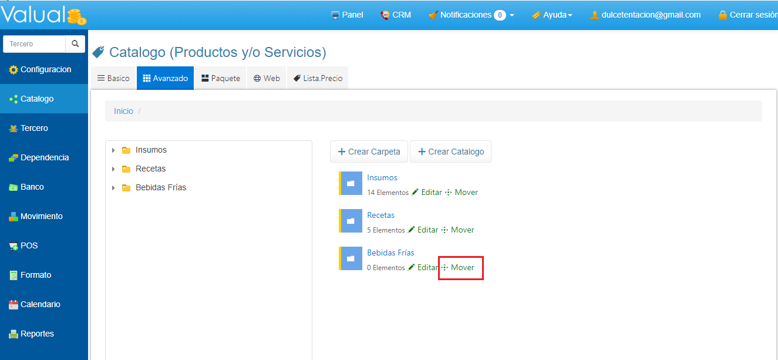Open the POS section in sidebar
The image size is (778, 360).
[29, 245]
